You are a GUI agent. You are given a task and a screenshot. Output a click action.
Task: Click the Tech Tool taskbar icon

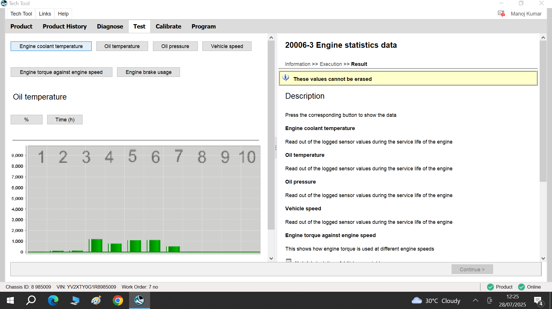pos(139,300)
